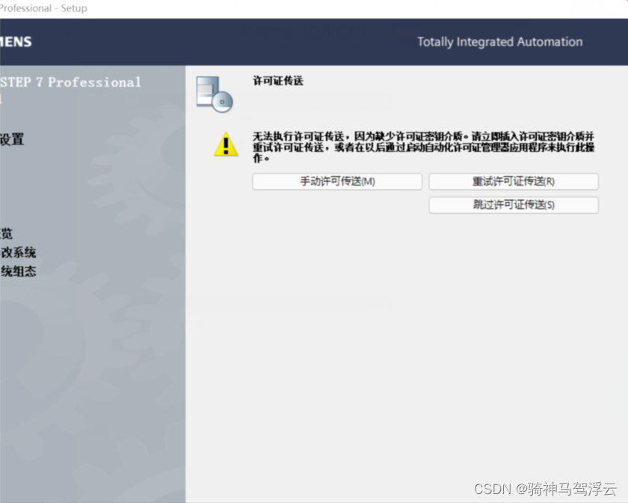Select the 许可证传送 heading text
Viewport: 628px width, 503px height.
tap(278, 81)
